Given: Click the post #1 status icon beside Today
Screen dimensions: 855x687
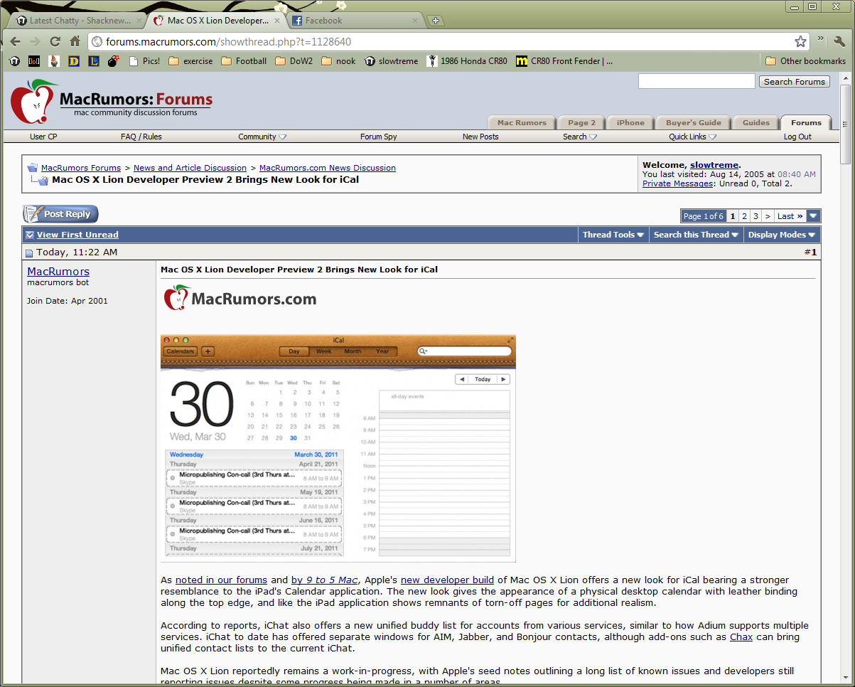Looking at the screenshot, I should tap(29, 253).
